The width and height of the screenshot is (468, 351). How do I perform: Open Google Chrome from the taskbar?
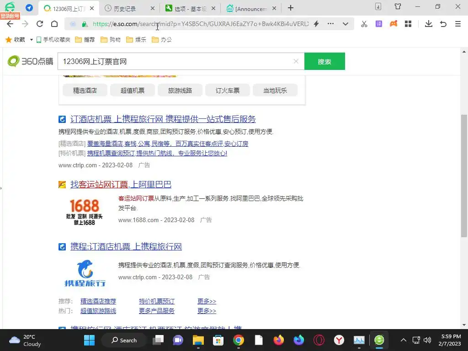(x=239, y=340)
